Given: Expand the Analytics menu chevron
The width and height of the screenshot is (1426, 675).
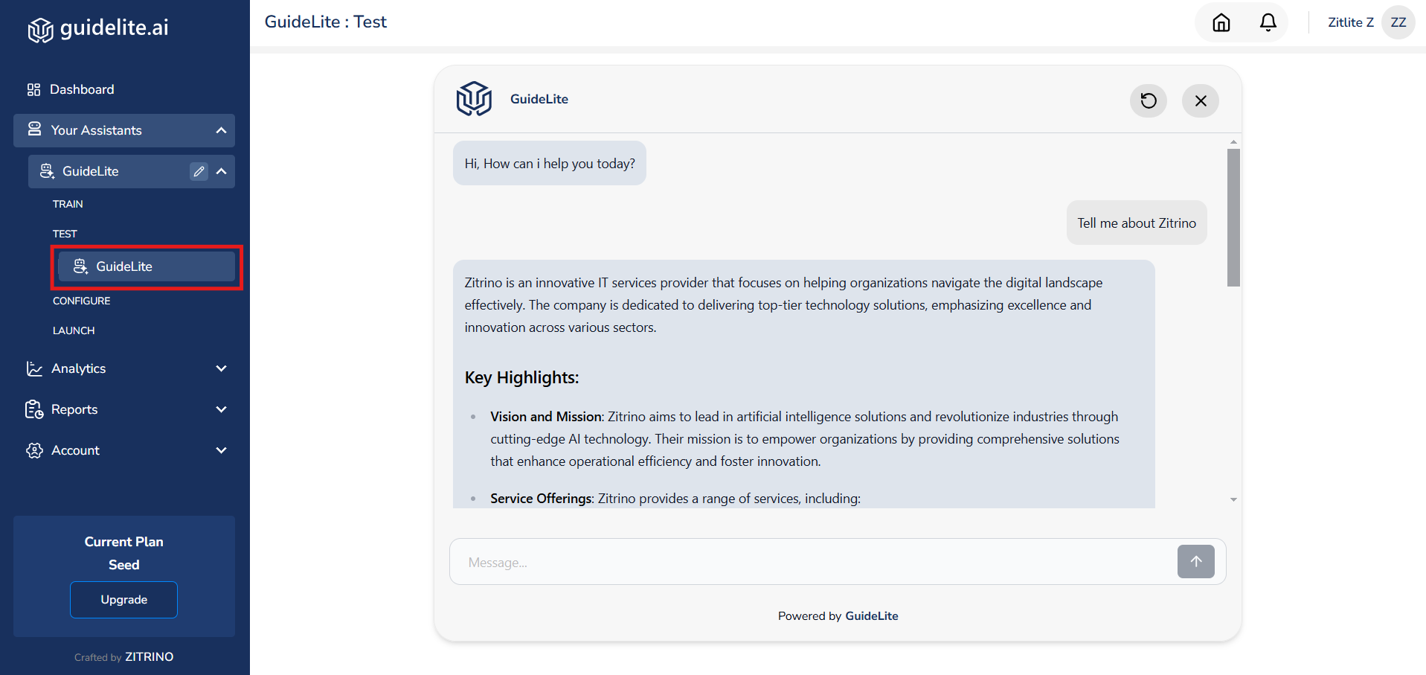Looking at the screenshot, I should pos(221,368).
